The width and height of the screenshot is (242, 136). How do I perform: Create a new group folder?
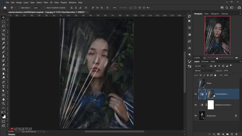228,134
